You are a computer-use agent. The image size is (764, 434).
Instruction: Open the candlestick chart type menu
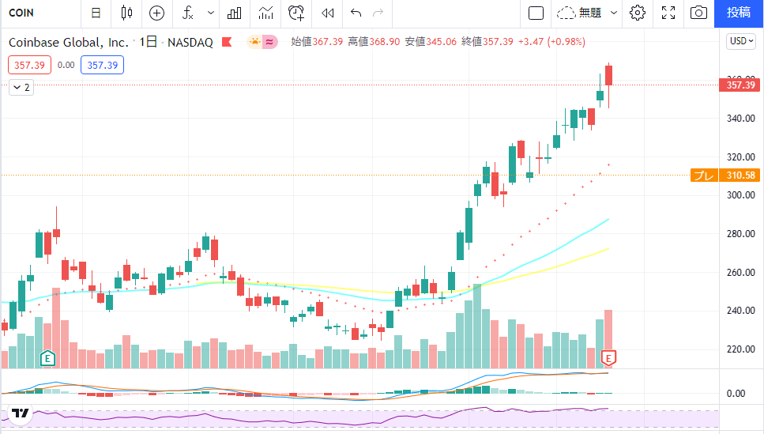[x=126, y=13]
